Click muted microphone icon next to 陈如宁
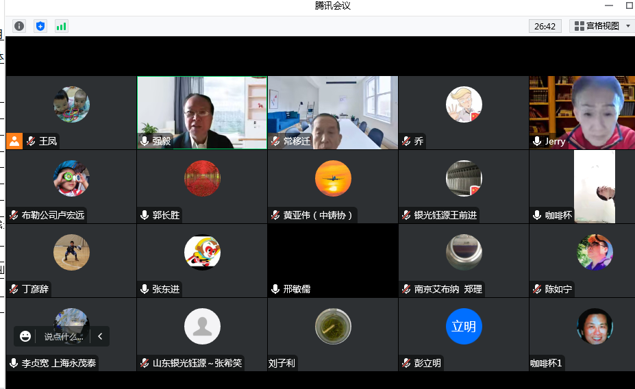Image resolution: width=635 pixels, height=389 pixels. 537,289
